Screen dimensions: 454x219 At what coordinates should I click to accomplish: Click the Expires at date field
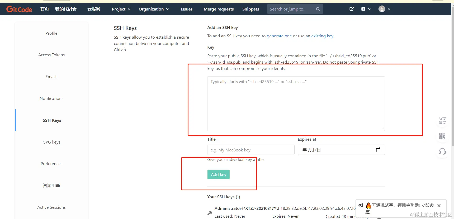point(341,150)
